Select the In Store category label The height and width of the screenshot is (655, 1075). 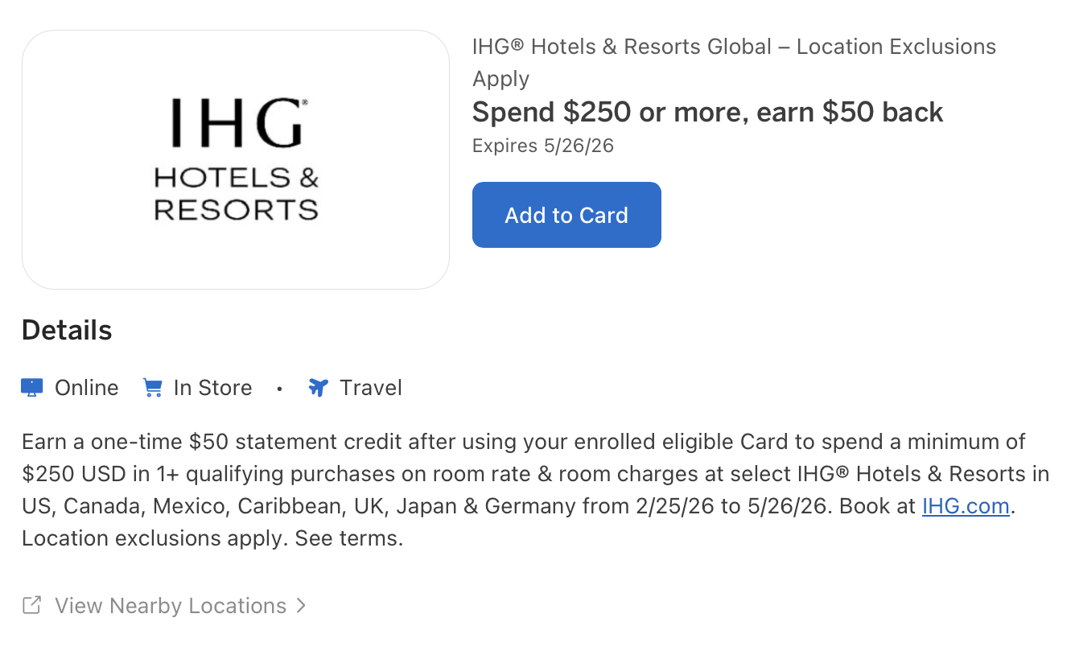pyautogui.click(x=212, y=387)
